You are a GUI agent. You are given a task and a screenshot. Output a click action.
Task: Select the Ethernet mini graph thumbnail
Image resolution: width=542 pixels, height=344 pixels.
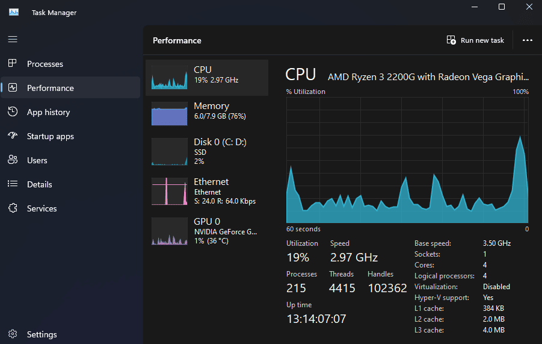[170, 192]
